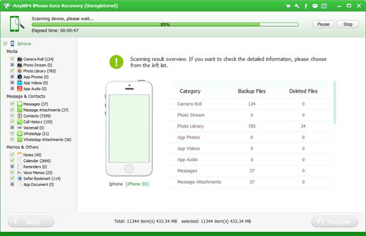Open the feedback chat bubble icon
Screen dimensions: 366x236
[315, 6]
